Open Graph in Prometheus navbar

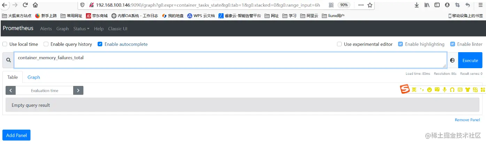click(62, 29)
